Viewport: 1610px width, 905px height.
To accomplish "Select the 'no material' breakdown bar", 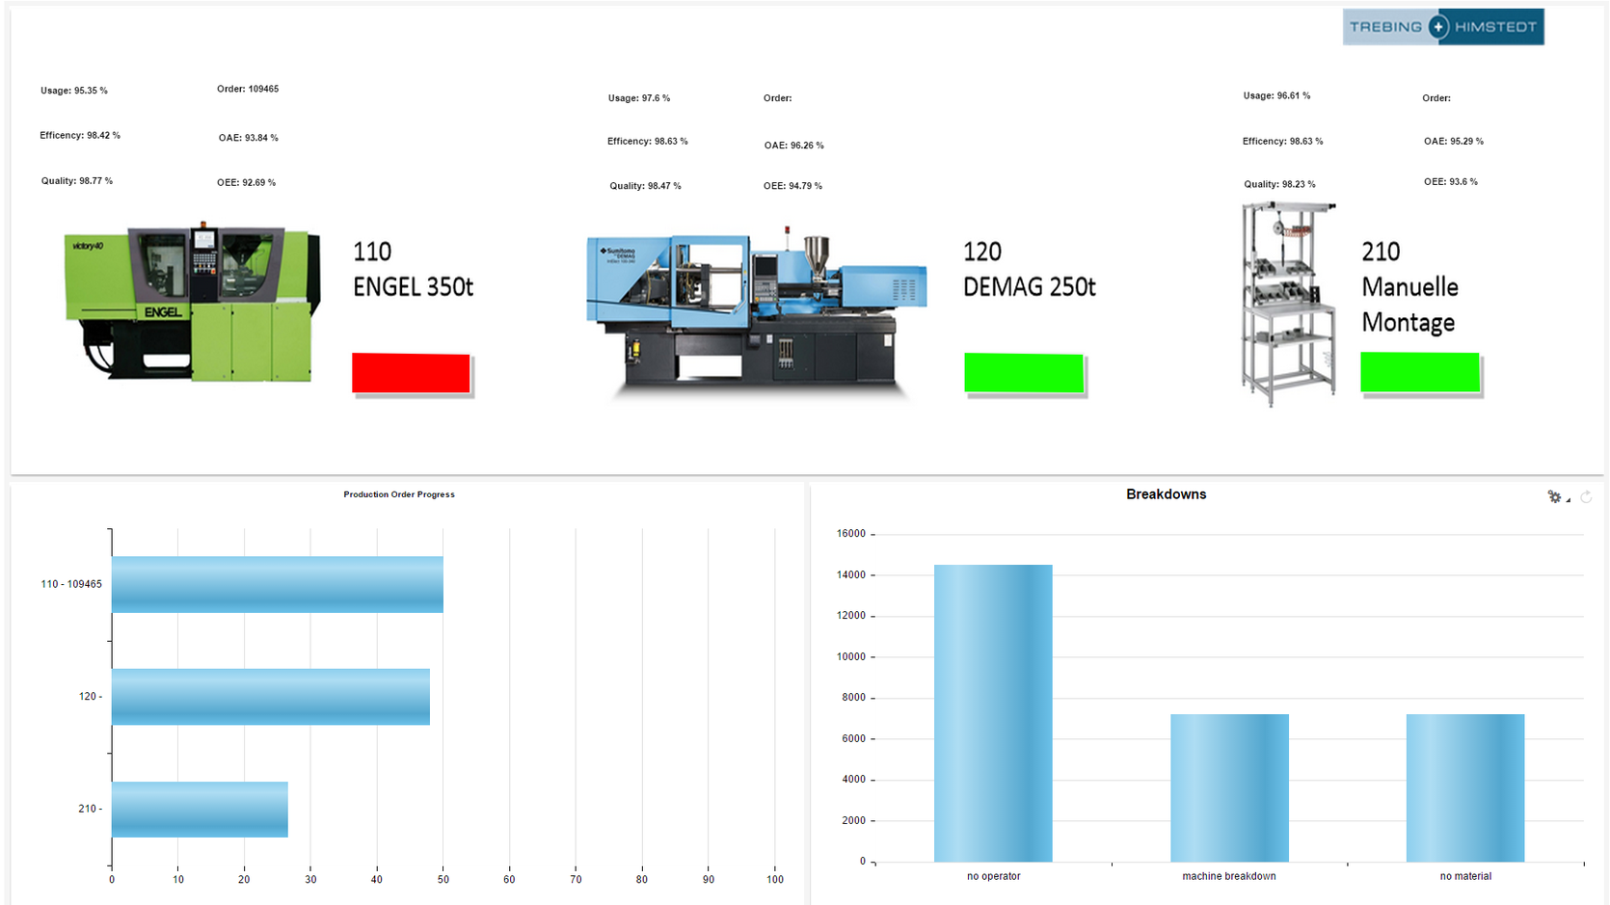I will click(x=1464, y=787).
